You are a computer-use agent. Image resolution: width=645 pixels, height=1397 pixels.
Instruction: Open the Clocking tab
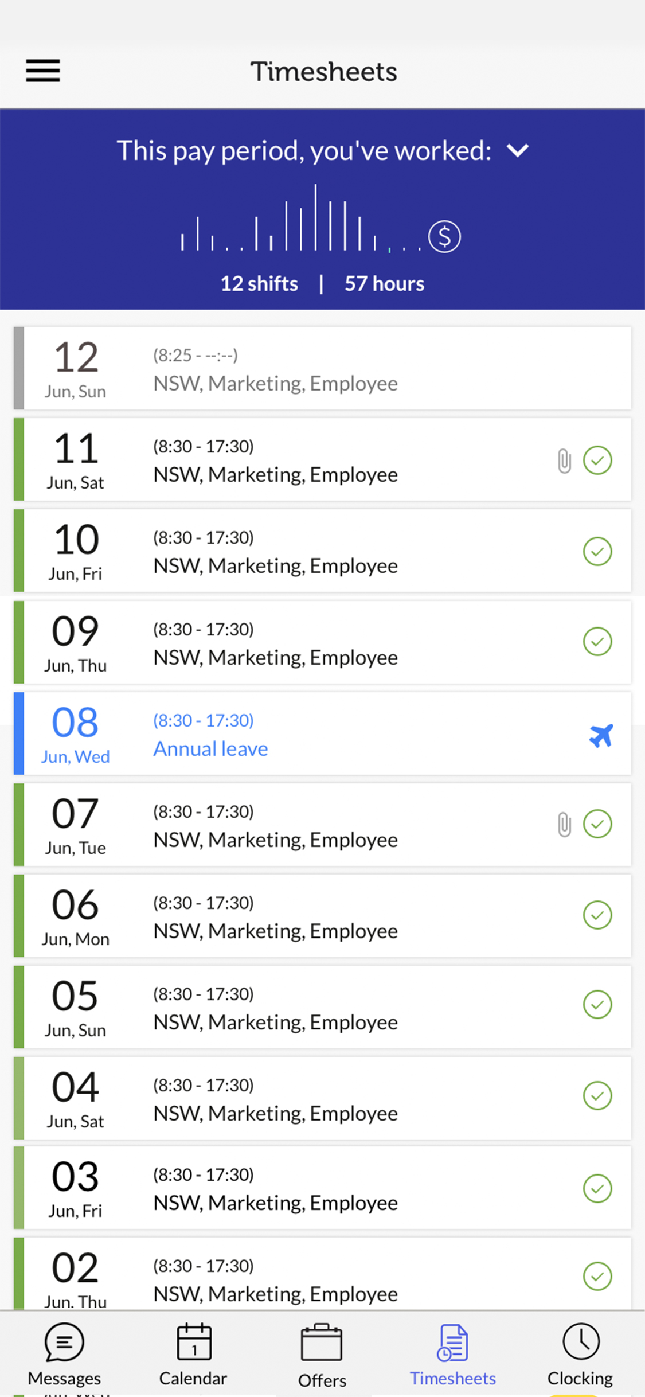[580, 1353]
